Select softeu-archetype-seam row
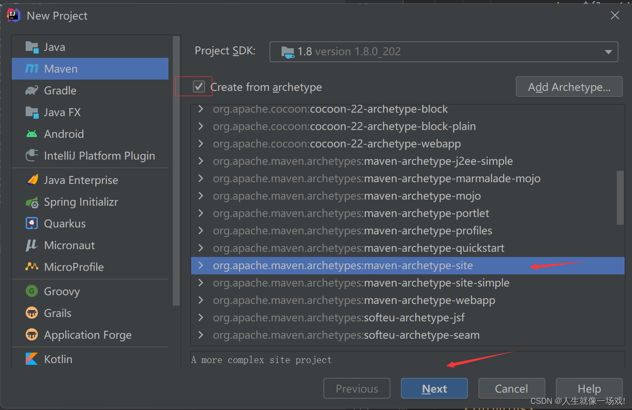The height and width of the screenshot is (410, 632). [408, 335]
